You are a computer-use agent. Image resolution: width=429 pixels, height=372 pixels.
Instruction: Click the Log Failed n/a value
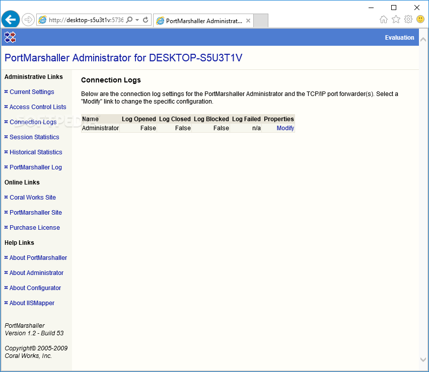256,128
